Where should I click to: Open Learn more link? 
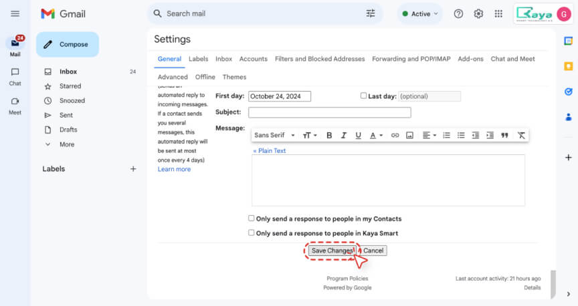175,170
